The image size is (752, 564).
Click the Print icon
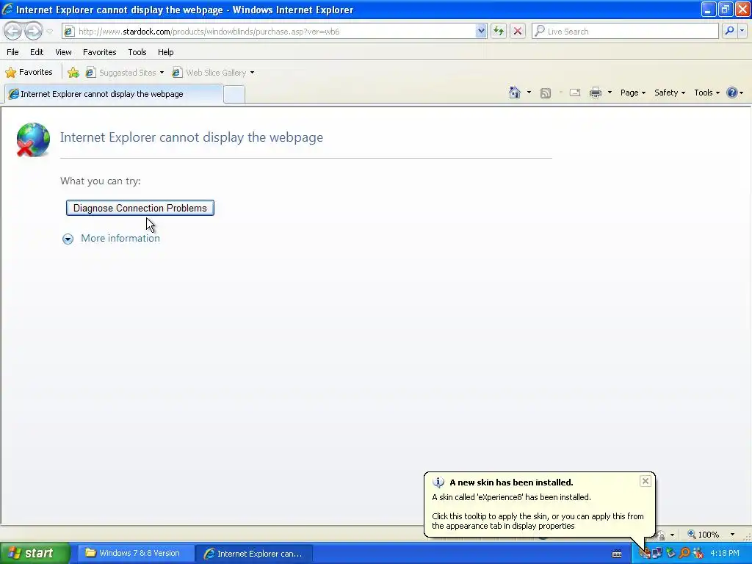point(595,93)
